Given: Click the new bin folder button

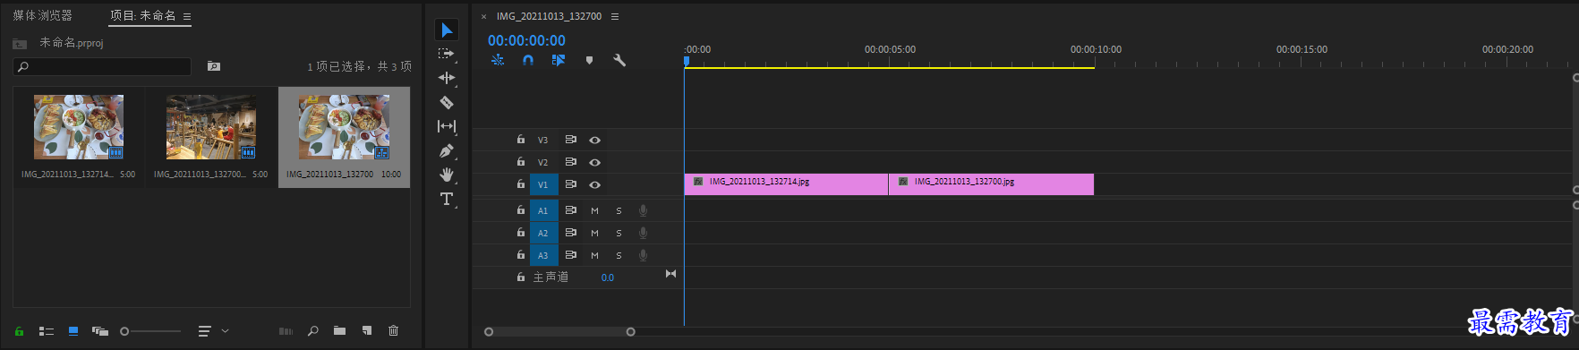Looking at the screenshot, I should tap(339, 330).
